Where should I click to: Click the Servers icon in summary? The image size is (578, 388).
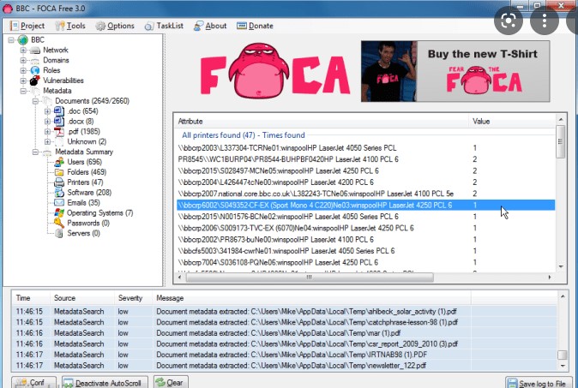59,233
